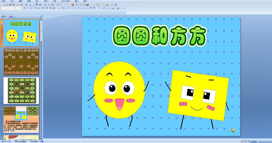Run the spelling check icon
272x143 pixels.
[37, 5]
